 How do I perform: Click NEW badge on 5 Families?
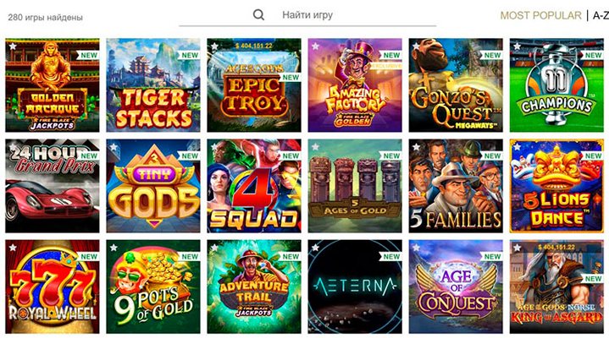pos(492,155)
